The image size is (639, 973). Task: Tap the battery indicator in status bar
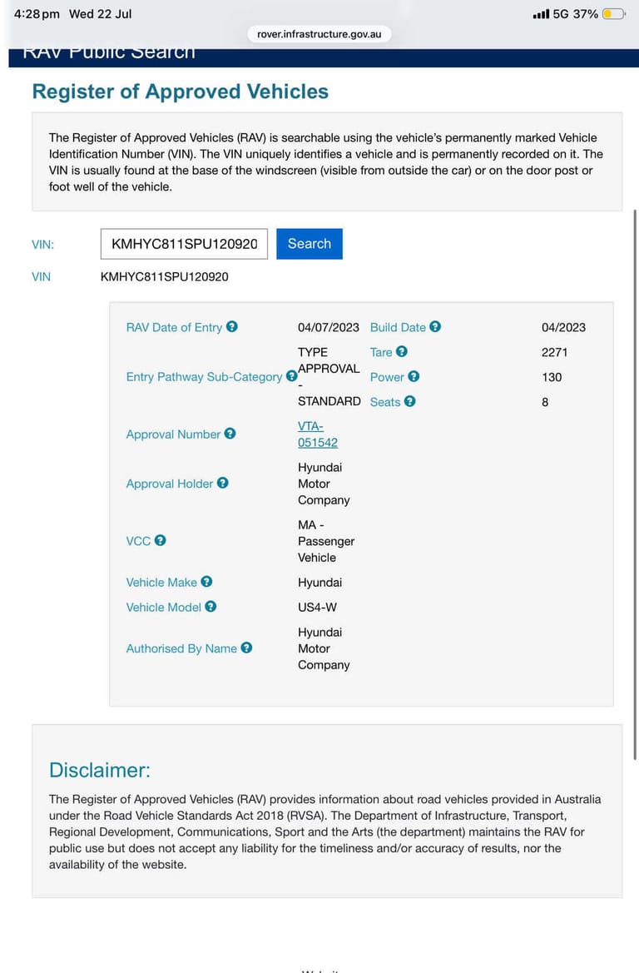(613, 13)
